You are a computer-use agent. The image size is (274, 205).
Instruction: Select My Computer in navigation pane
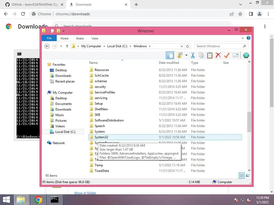coord(63,93)
